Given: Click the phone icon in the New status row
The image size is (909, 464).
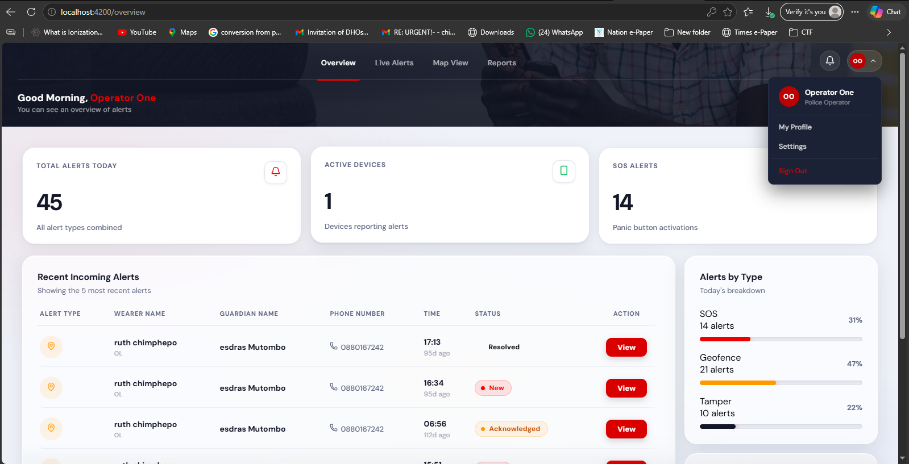Looking at the screenshot, I should click(x=334, y=387).
